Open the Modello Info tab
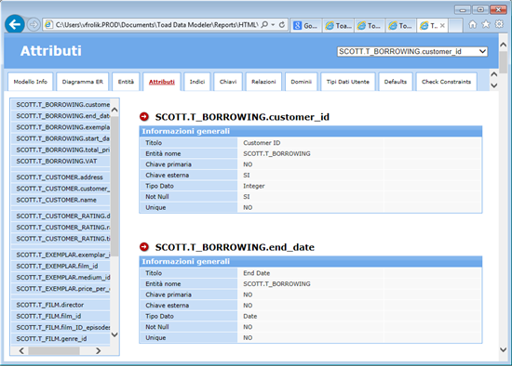Image resolution: width=512 pixels, height=366 pixels. [x=31, y=82]
